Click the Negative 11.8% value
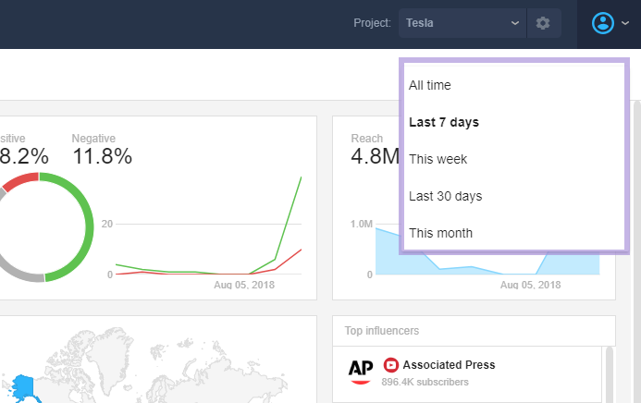 pyautogui.click(x=102, y=156)
